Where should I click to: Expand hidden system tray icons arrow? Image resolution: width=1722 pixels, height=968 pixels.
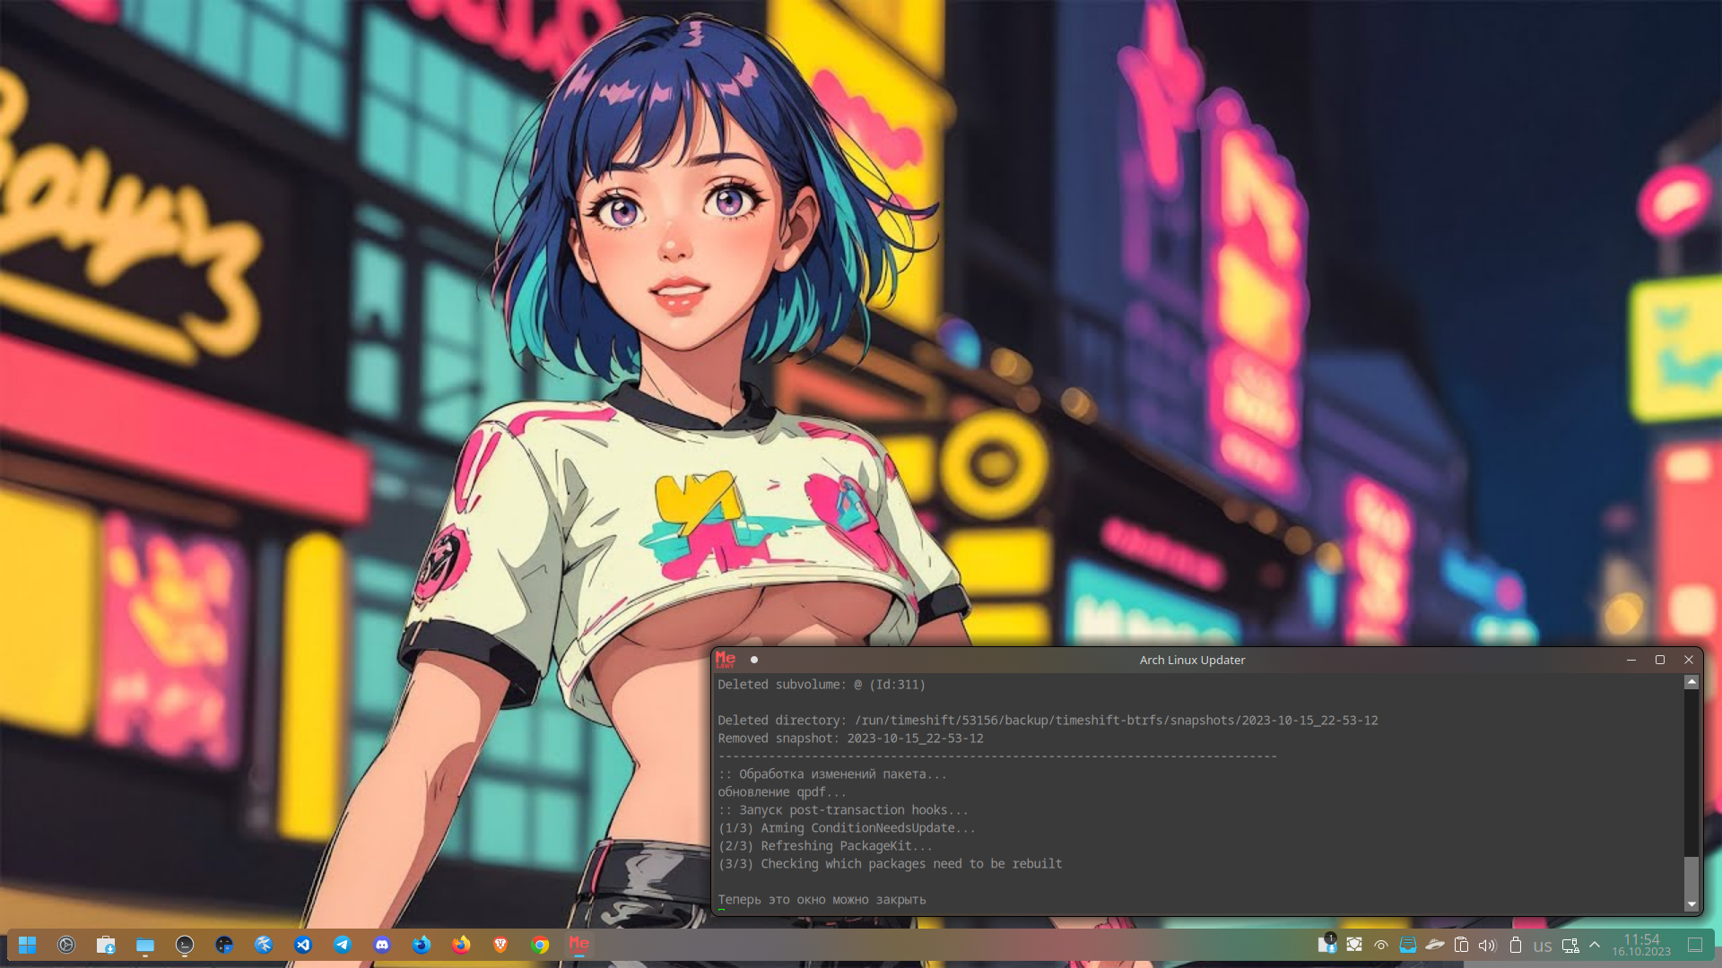(x=1595, y=945)
